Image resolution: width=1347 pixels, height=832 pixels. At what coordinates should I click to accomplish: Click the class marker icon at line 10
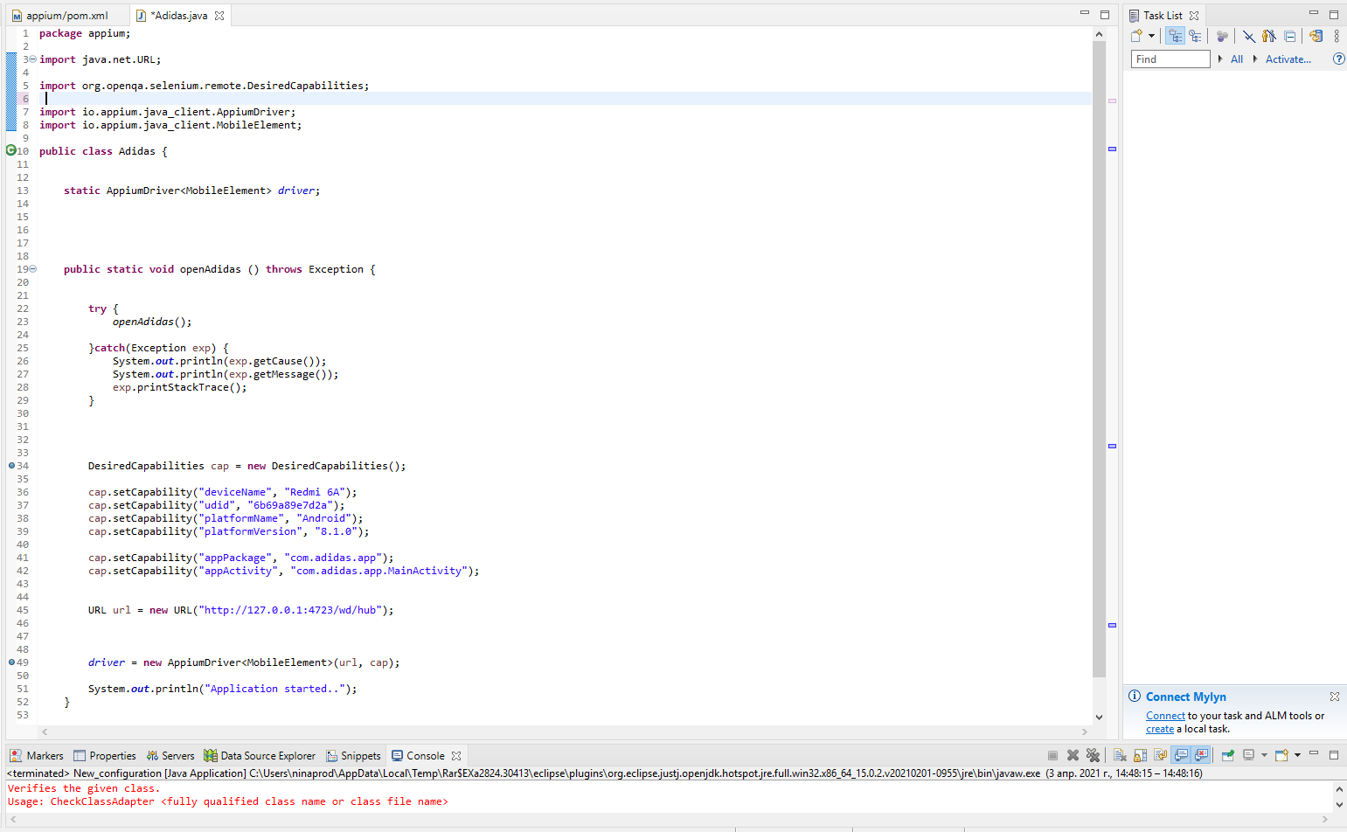tap(11, 150)
